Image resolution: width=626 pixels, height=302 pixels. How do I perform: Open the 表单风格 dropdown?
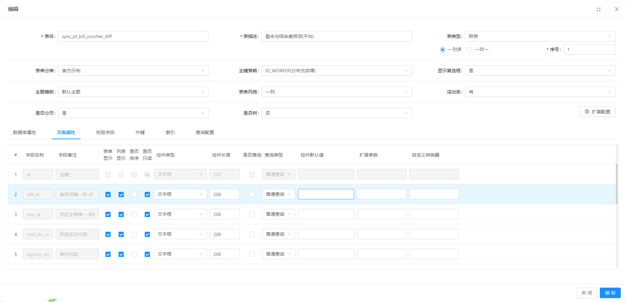tap(337, 92)
